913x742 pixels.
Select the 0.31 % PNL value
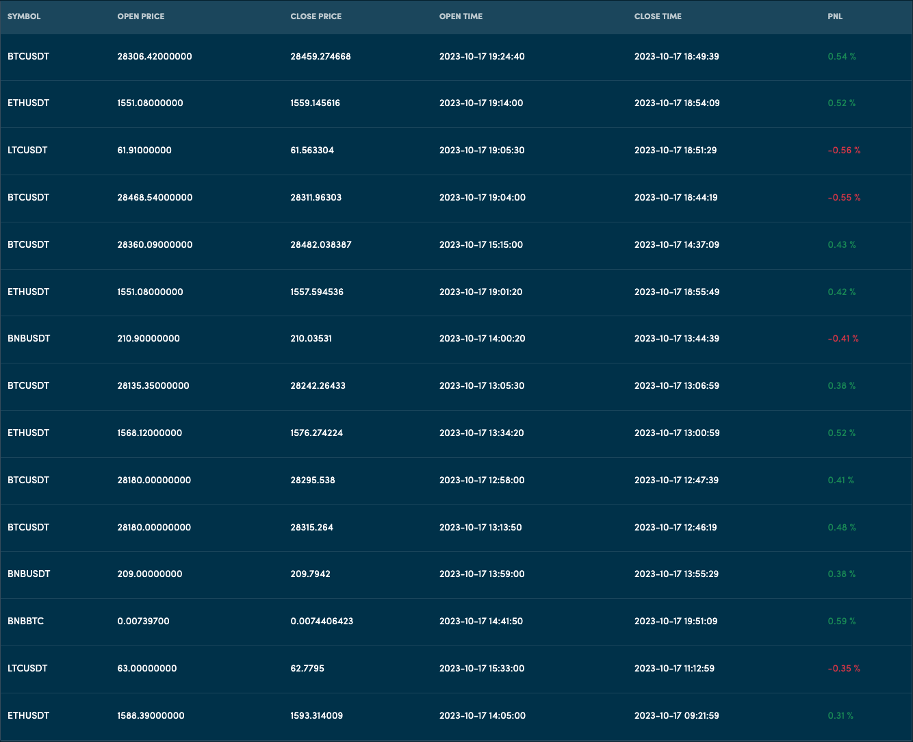point(840,716)
